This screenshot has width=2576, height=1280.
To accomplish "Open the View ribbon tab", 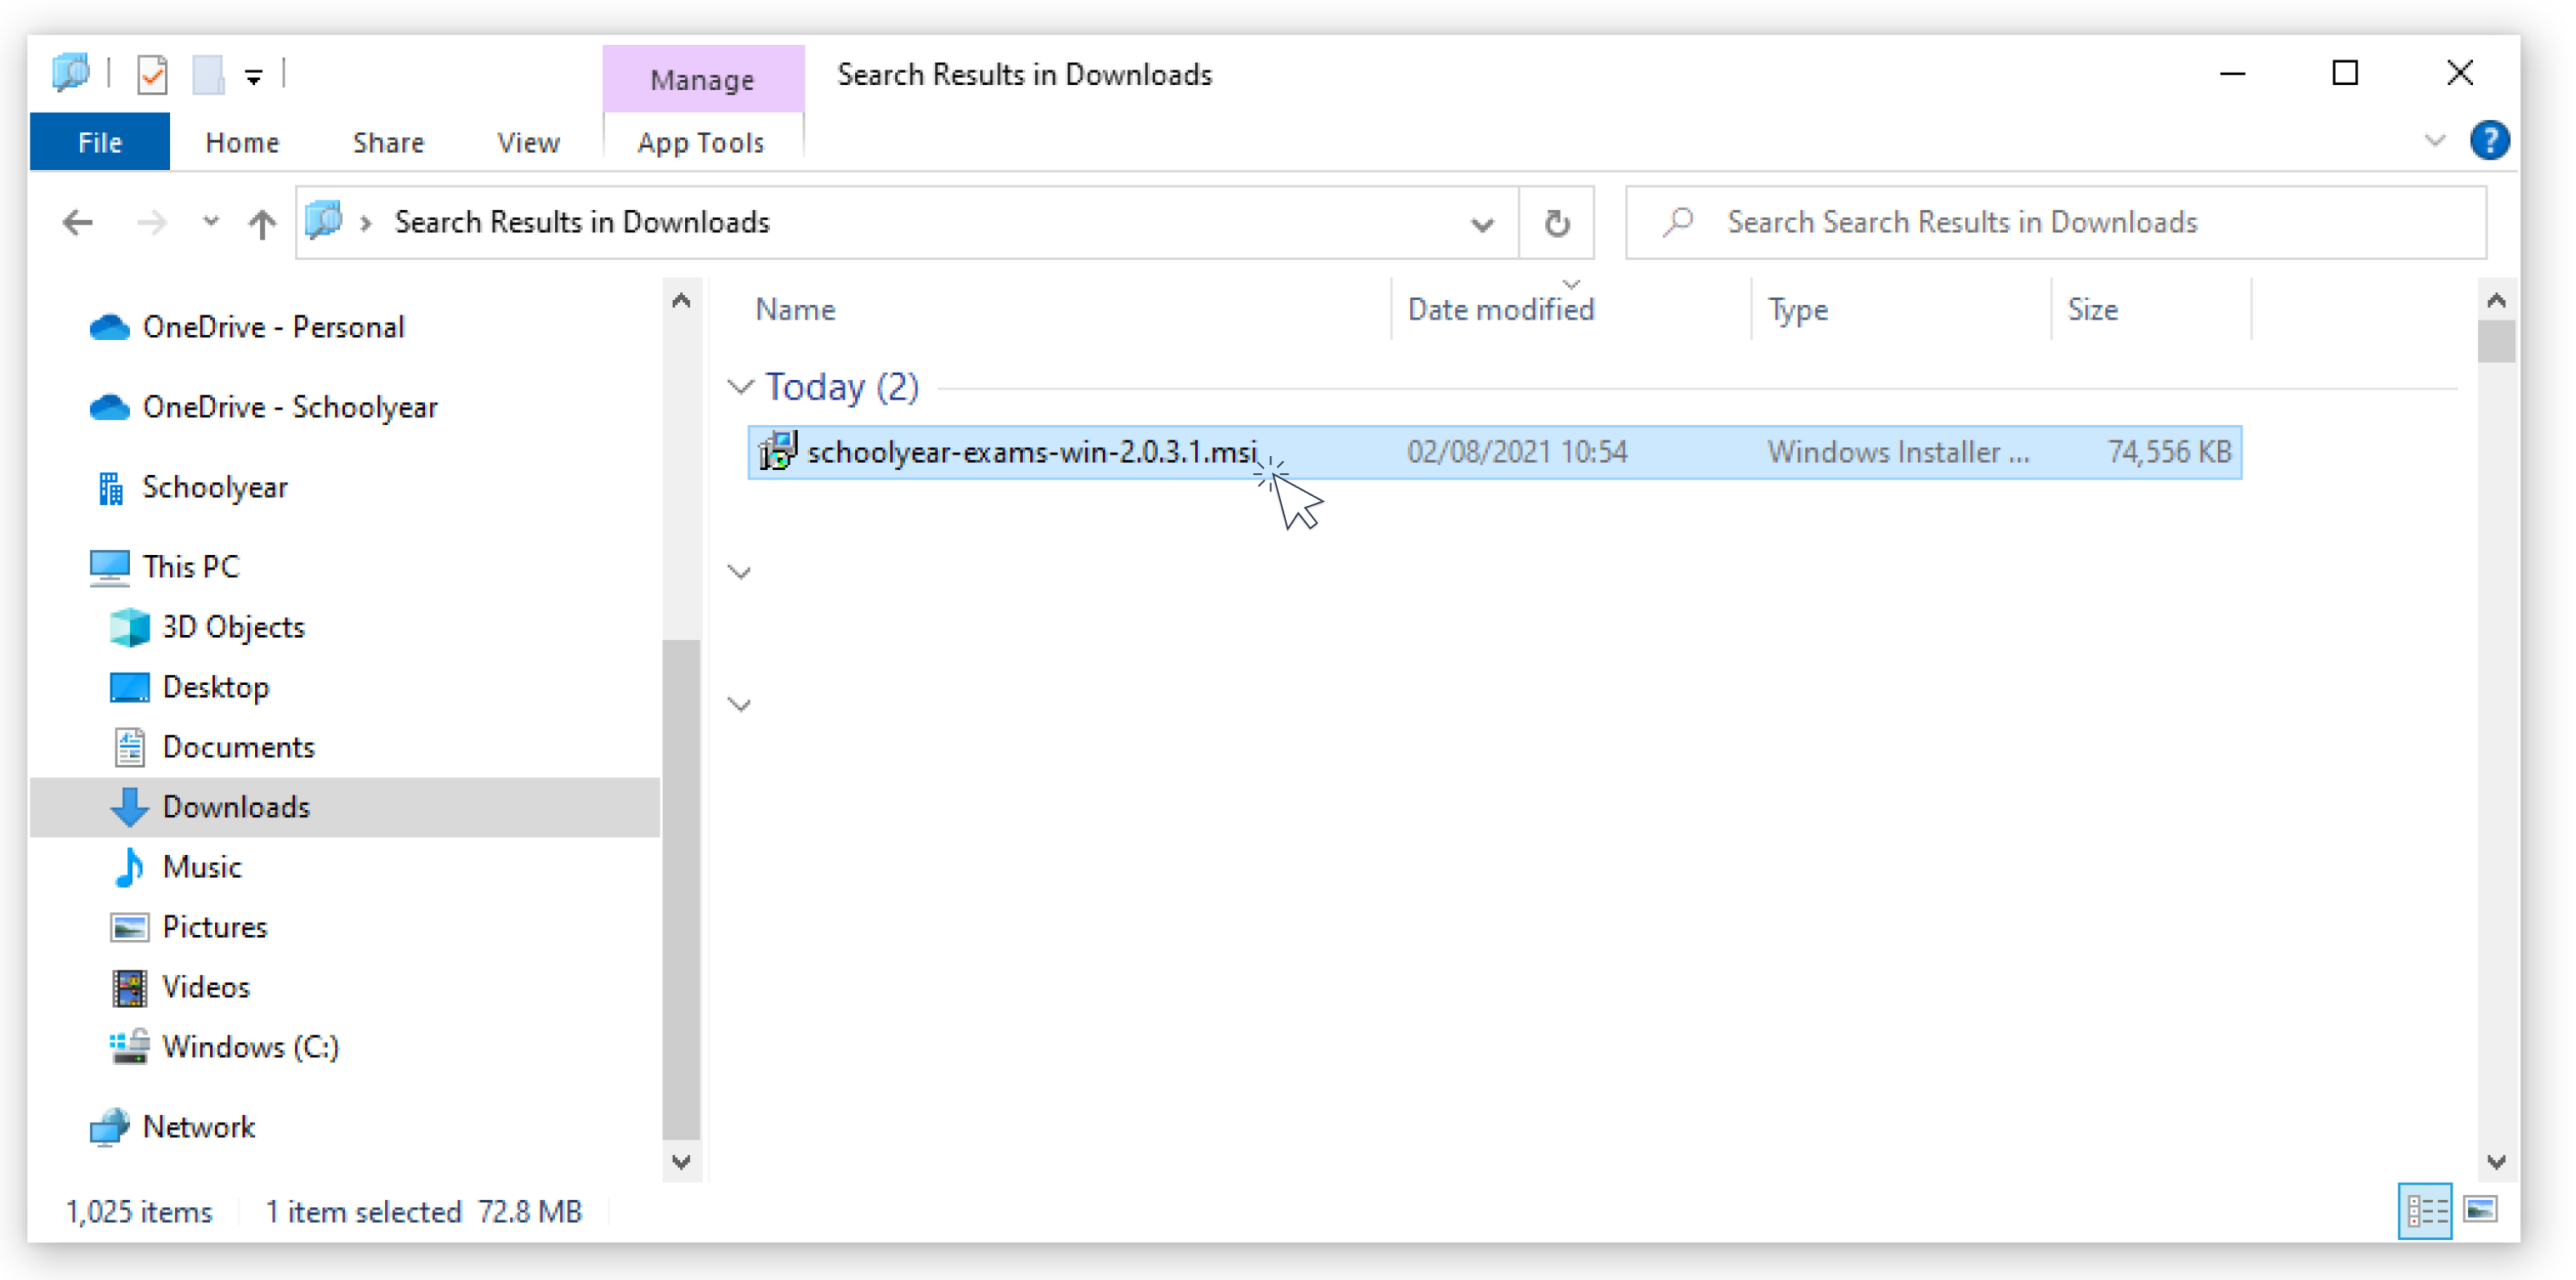I will [528, 143].
